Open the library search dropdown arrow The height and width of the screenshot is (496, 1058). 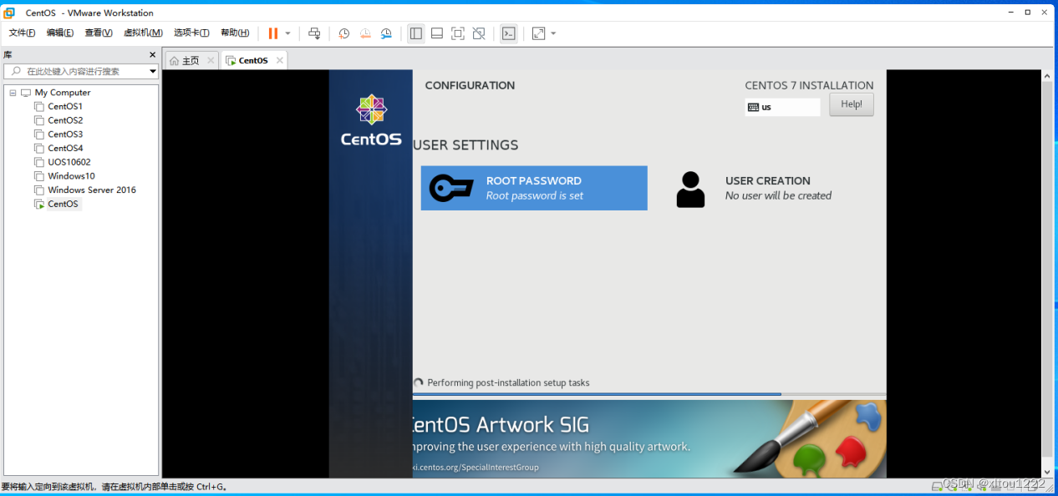[x=153, y=72]
